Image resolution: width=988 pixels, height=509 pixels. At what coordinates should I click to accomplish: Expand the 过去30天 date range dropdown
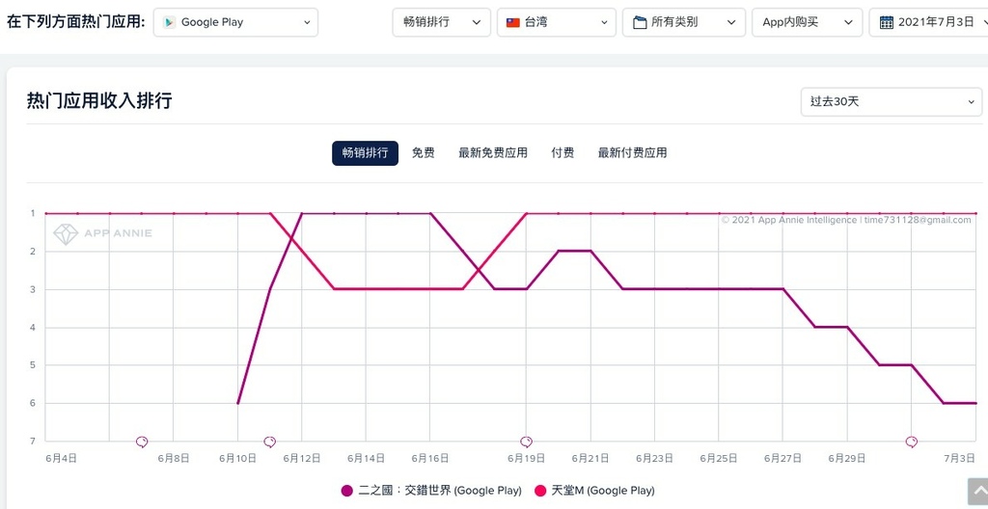891,101
